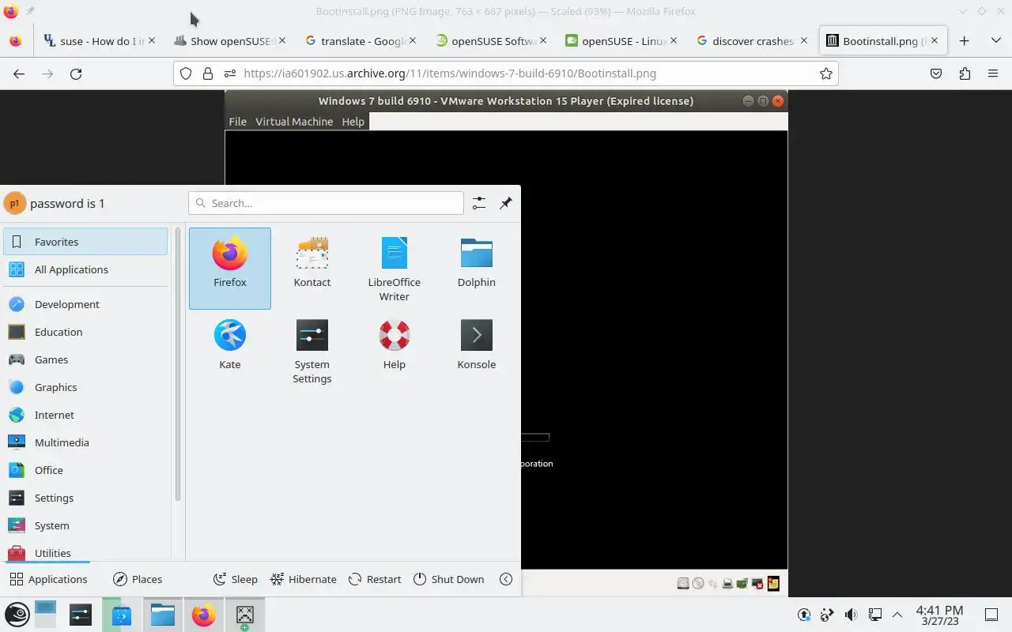Screen dimensions: 1012x632
Task: Open LibreOffice Writer from the launcher
Action: pyautogui.click(x=394, y=268)
